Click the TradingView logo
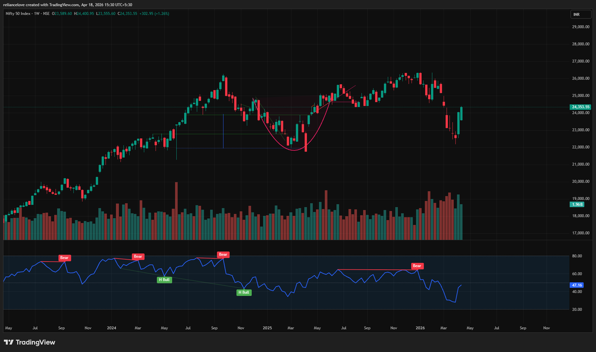The image size is (596, 352). click(29, 342)
